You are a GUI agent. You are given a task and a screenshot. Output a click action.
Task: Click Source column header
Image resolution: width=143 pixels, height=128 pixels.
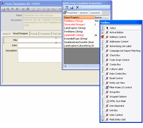102,17
